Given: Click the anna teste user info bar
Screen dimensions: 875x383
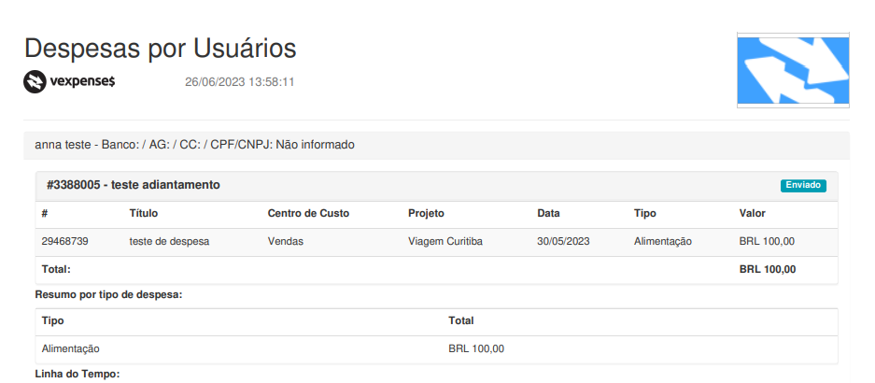Looking at the screenshot, I should pyautogui.click(x=436, y=145).
